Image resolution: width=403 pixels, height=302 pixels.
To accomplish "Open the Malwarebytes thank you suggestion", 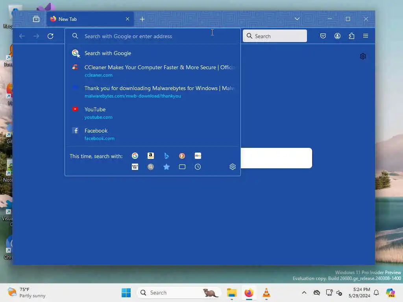I will [x=153, y=92].
